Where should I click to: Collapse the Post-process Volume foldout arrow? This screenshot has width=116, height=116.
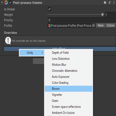(x=2, y=2)
